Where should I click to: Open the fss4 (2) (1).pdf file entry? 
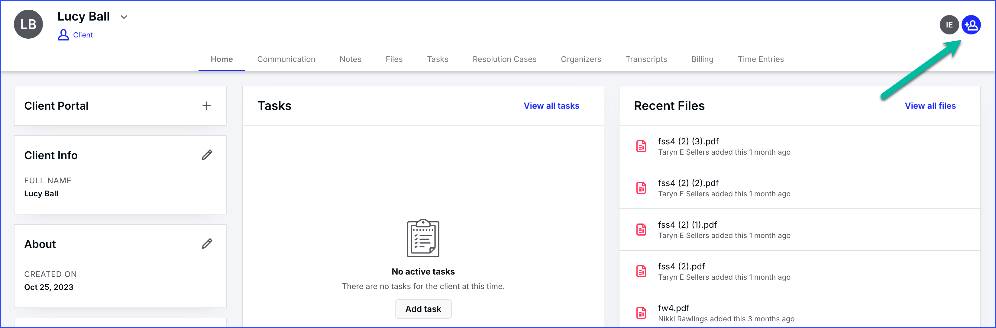point(687,225)
